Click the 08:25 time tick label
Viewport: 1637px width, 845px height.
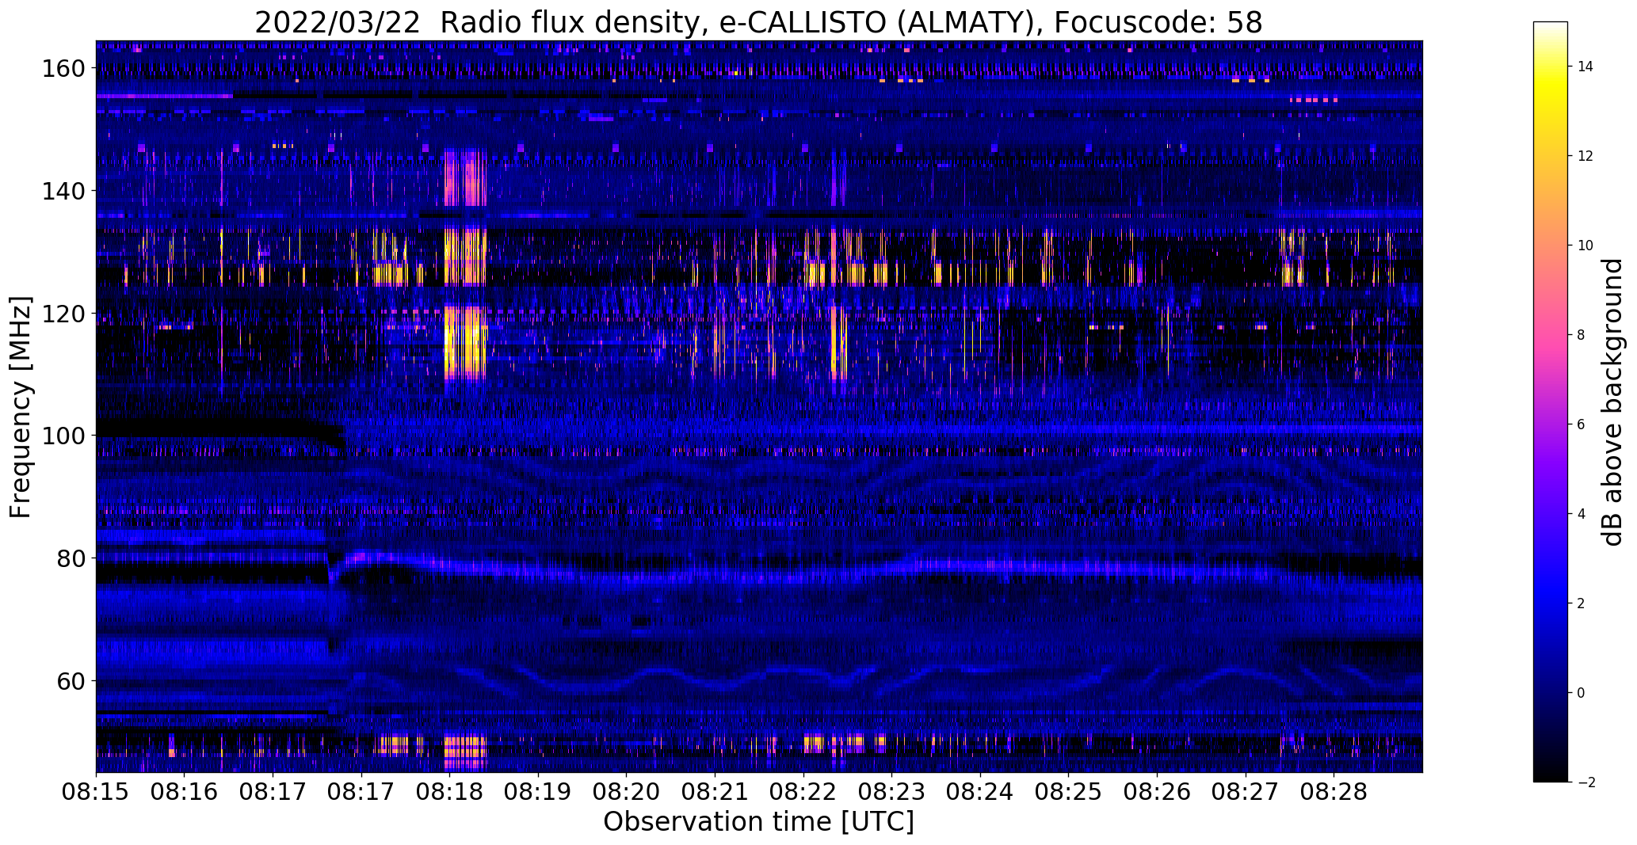(1068, 792)
